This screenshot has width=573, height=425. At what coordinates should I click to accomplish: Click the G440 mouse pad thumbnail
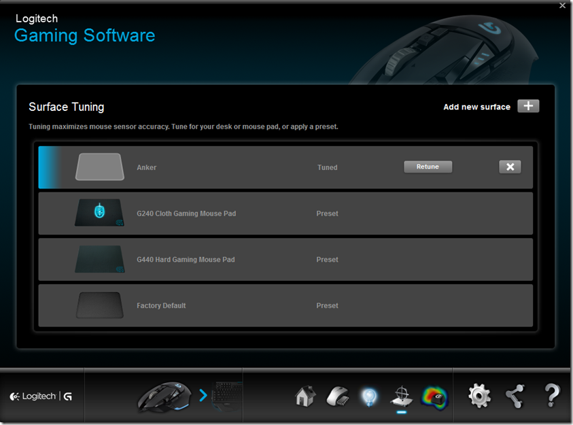100,259
